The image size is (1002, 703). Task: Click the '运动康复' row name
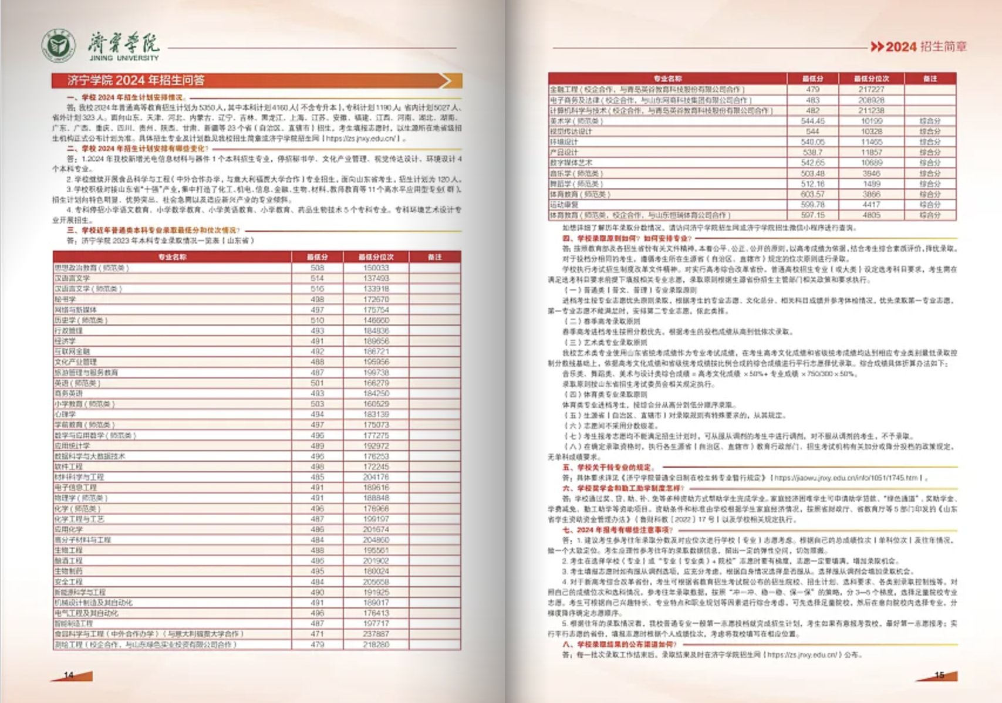tap(564, 205)
